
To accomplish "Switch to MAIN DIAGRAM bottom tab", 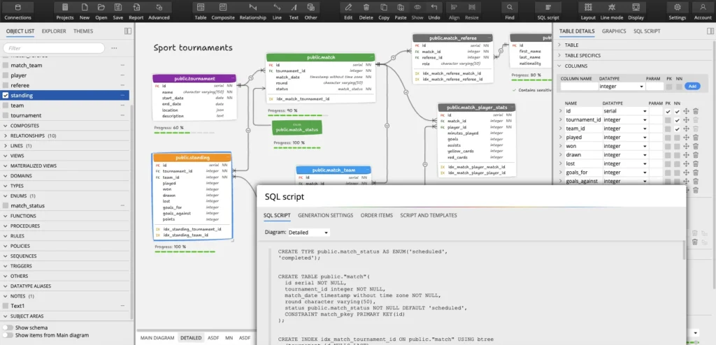I will (x=157, y=338).
